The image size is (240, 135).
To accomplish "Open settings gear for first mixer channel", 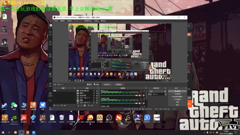I will coord(144,95).
